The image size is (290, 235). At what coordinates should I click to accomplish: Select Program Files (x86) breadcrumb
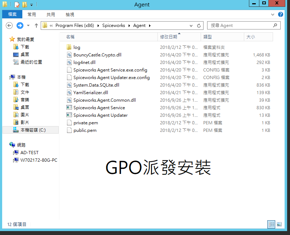point(75,26)
